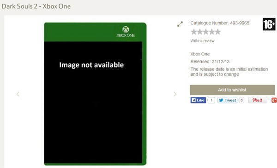Click the Xbox One platform label
This screenshot has height=168, width=277.
[x=200, y=54]
